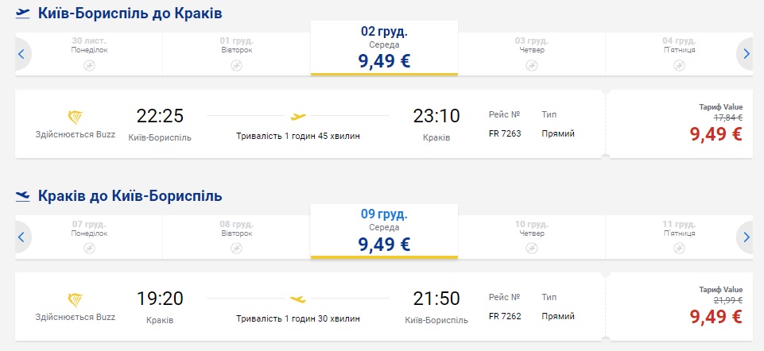Screen dimensions: 764x351
Task: Click the departing plane icon beside Київ-Бориспіль heading
Action: click(23, 13)
